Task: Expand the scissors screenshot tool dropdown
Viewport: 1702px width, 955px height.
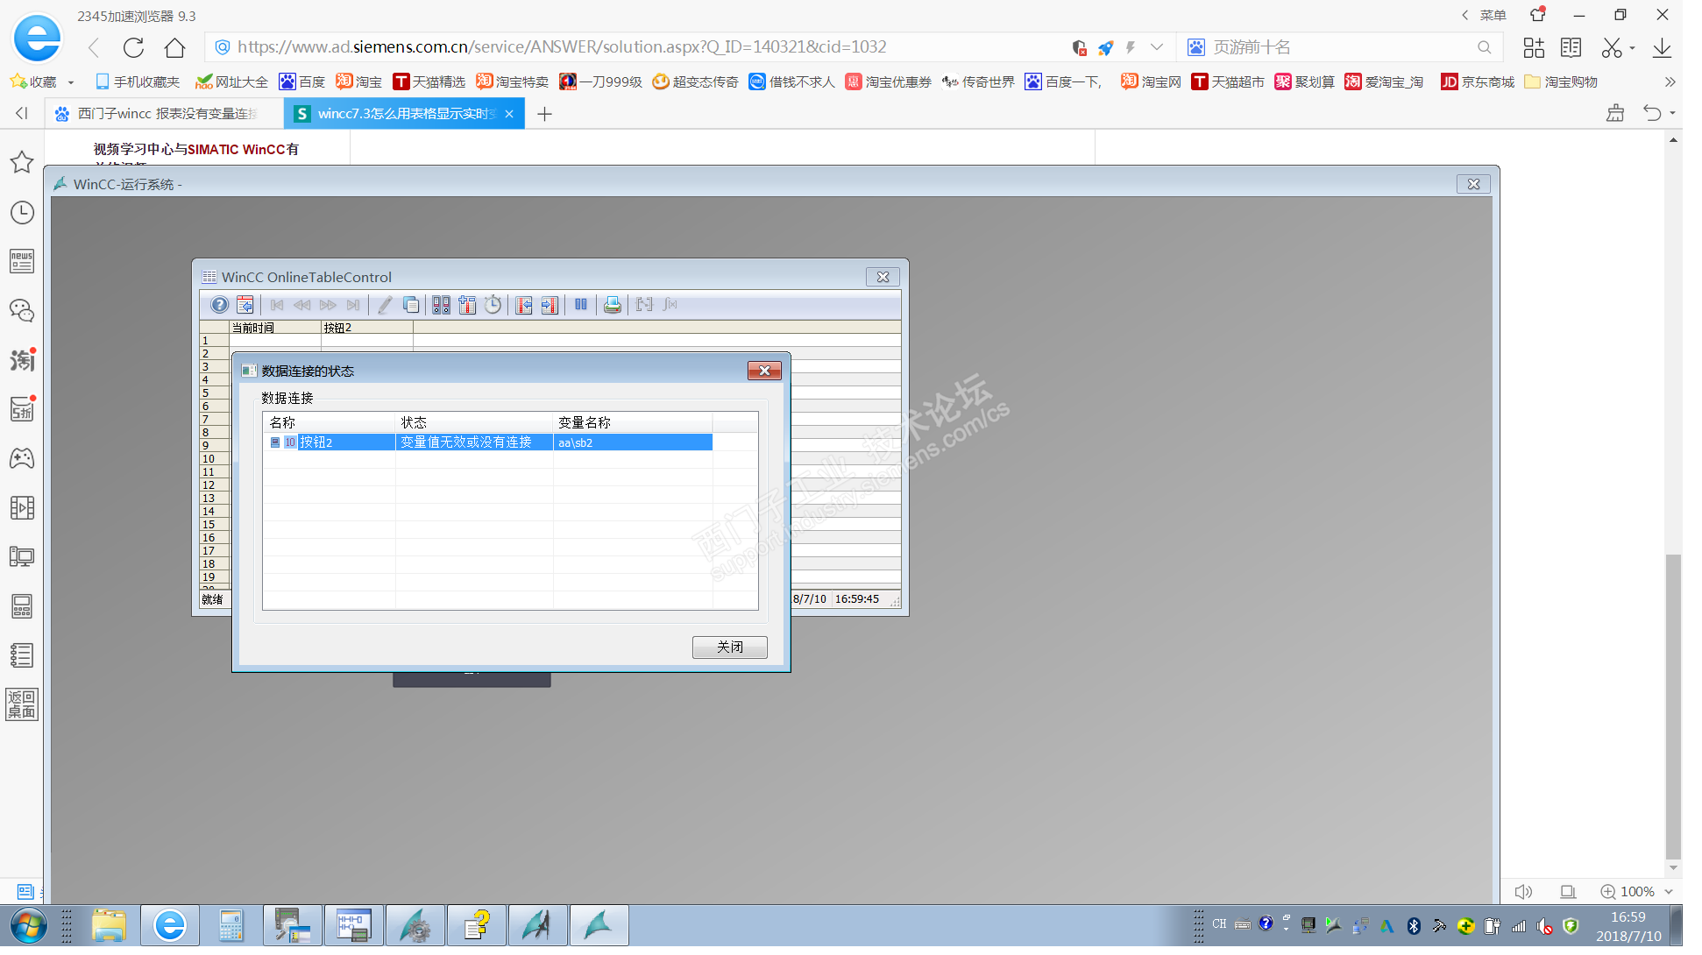Action: coord(1632,48)
